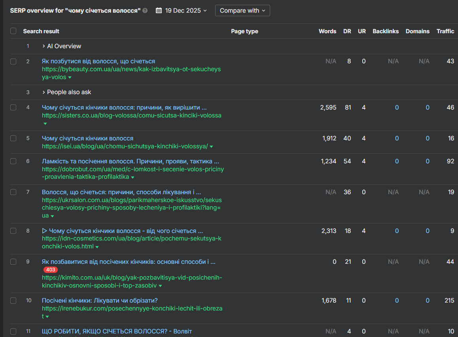The height and width of the screenshot is (337, 458).
Task: Open the bybeauty.com.ua URL link
Action: (x=131, y=73)
